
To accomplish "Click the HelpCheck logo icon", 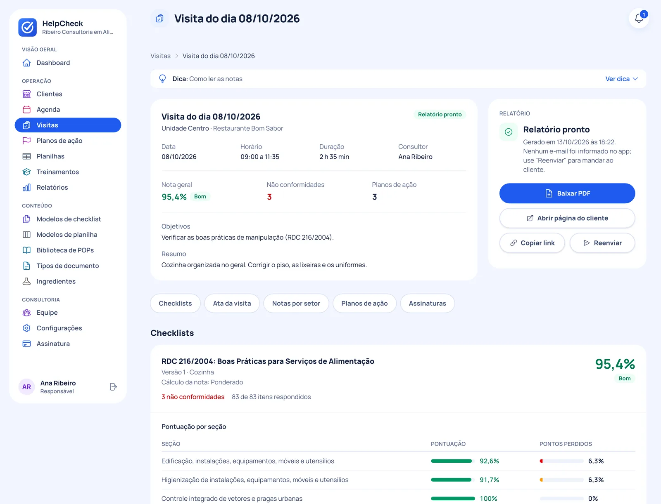I will click(27, 27).
